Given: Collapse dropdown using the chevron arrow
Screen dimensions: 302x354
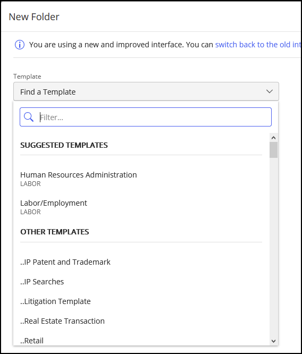Looking at the screenshot, I should click(x=269, y=91).
